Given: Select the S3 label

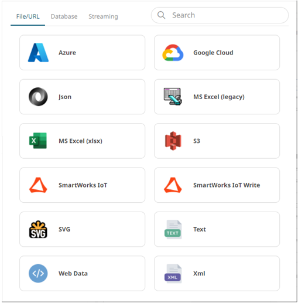Looking at the screenshot, I should coord(197,141).
